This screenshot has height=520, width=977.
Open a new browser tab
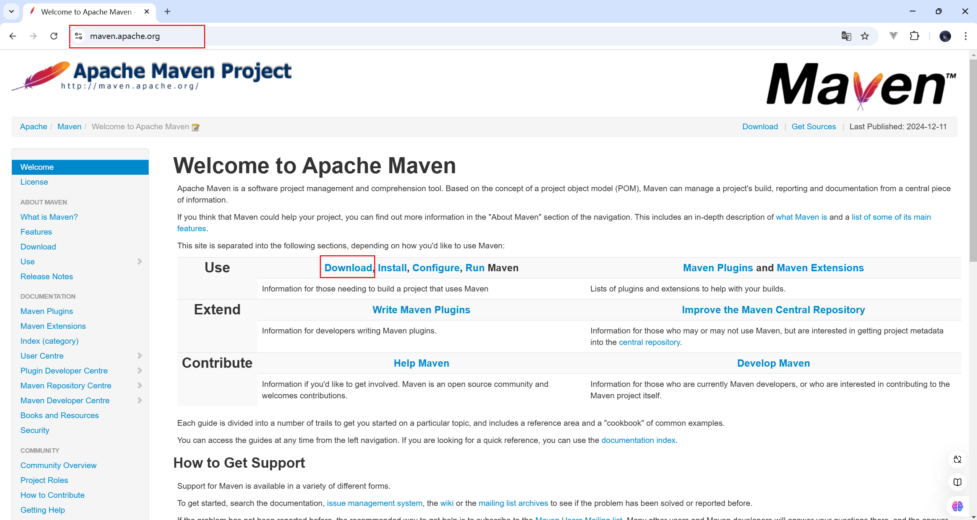tap(167, 11)
